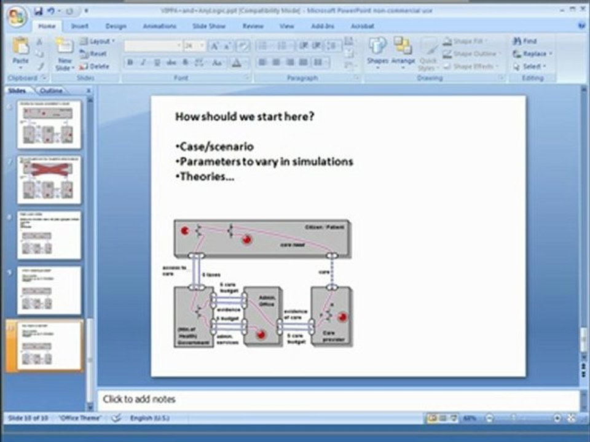The height and width of the screenshot is (442, 590).
Task: Apply underline formatting
Action: click(157, 63)
